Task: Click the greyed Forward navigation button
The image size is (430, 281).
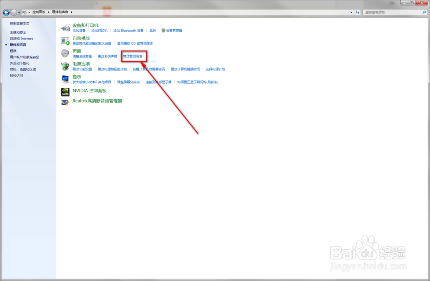Action: pos(14,12)
